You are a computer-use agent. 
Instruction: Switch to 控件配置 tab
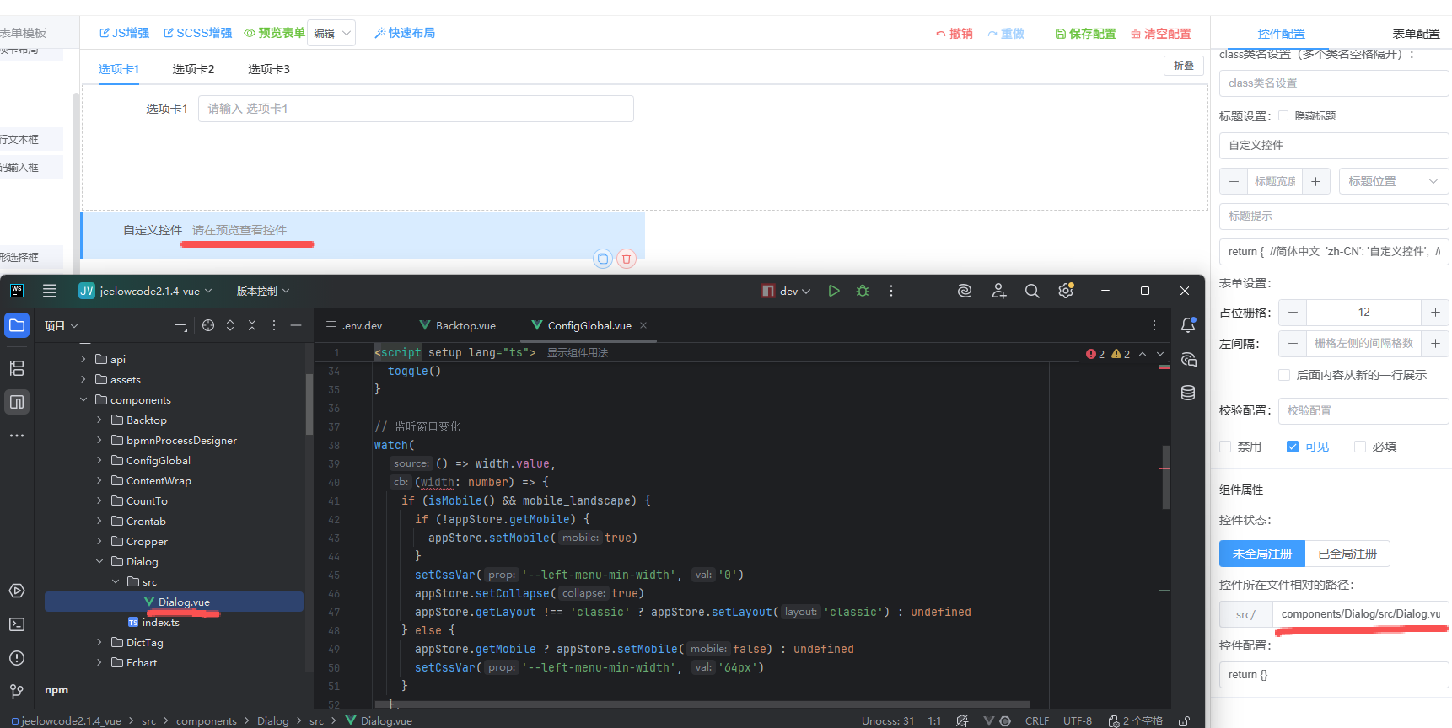pos(1281,34)
